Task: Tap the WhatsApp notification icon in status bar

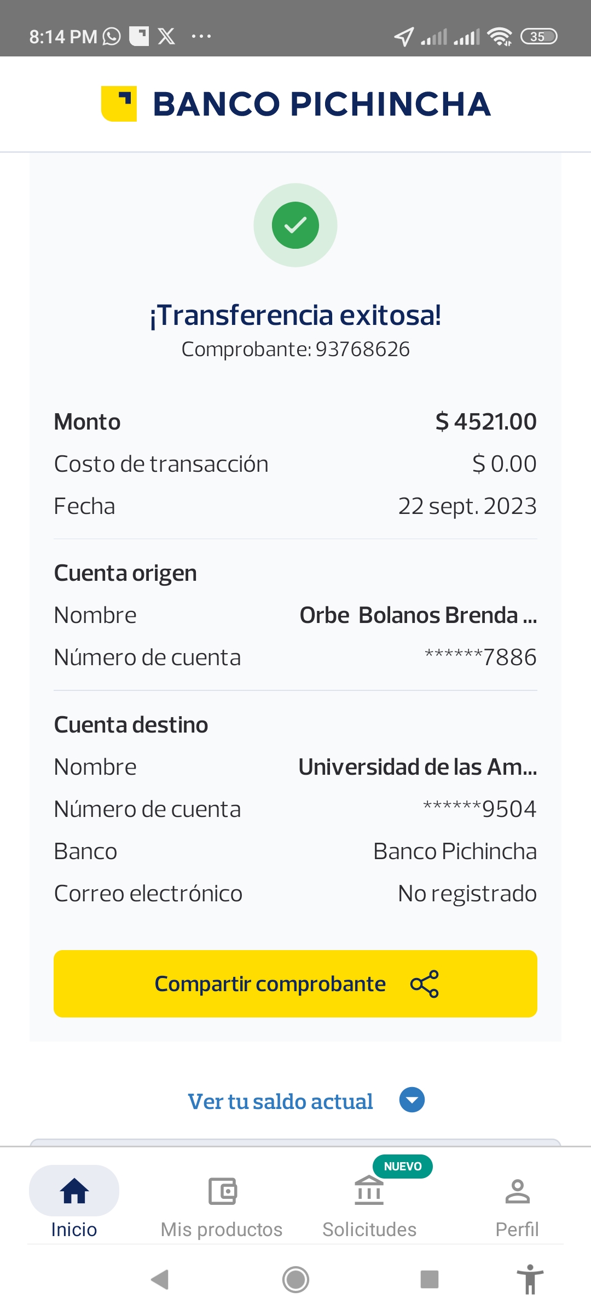Action: pyautogui.click(x=112, y=37)
